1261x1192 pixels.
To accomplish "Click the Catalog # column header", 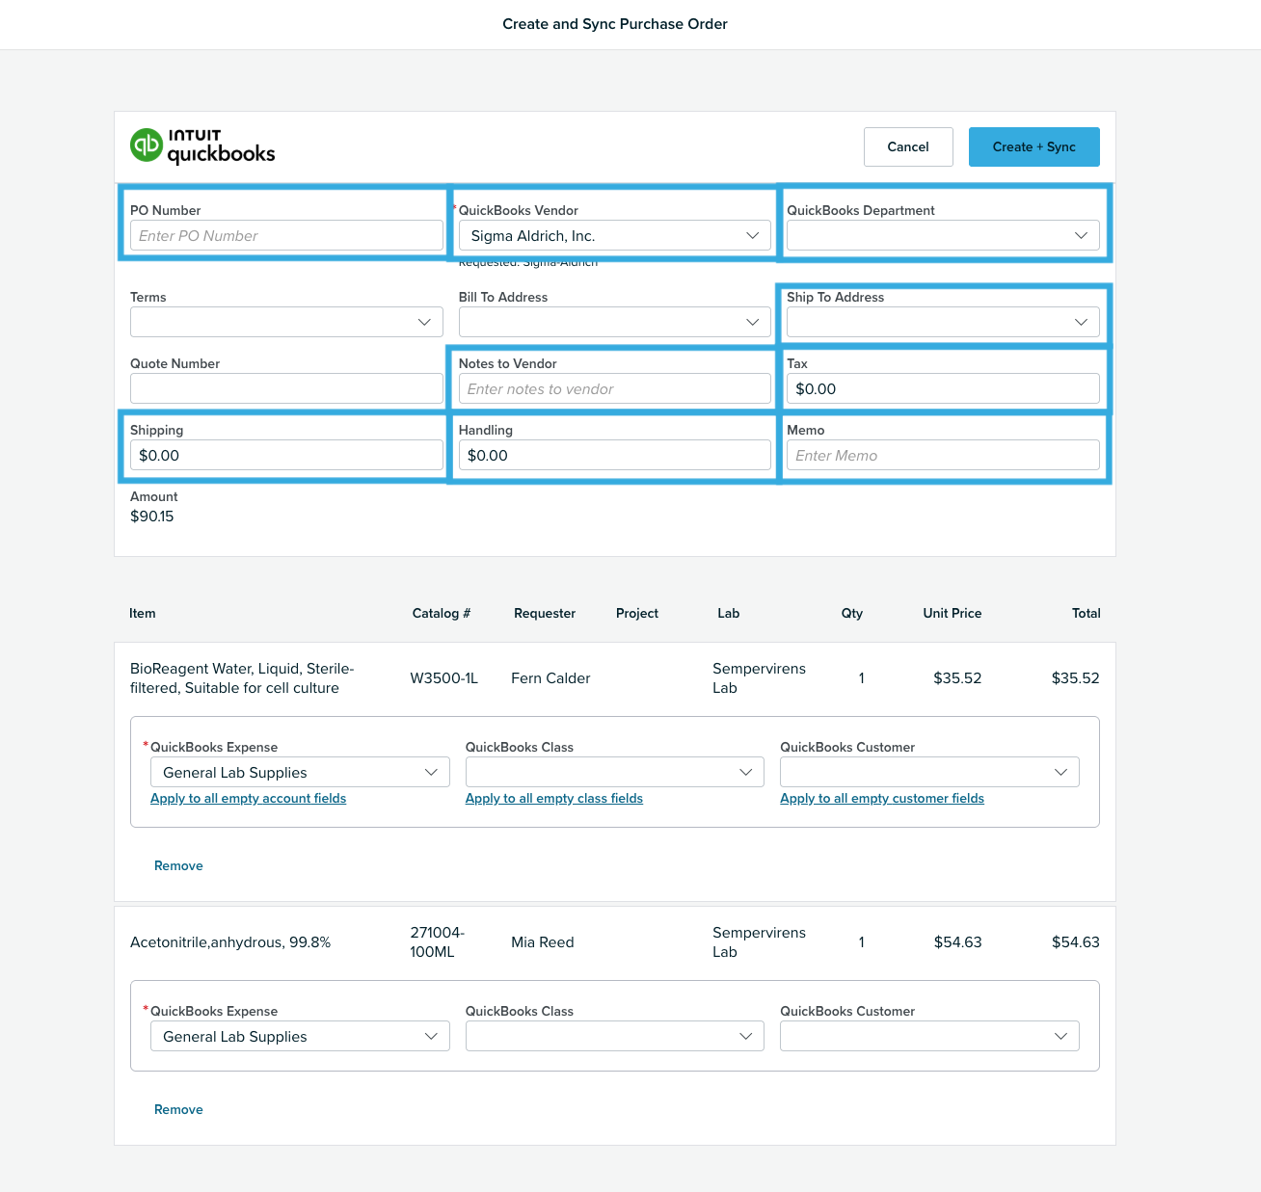I will click(x=442, y=613).
